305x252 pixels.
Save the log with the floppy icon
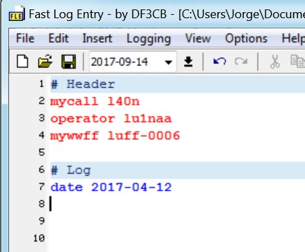click(x=68, y=61)
